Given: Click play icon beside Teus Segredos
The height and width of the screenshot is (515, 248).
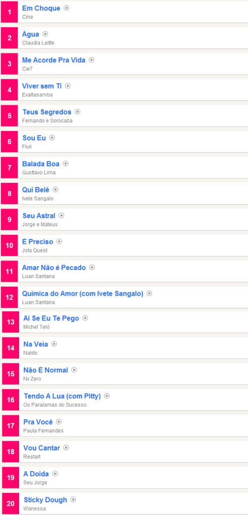Looking at the screenshot, I should pyautogui.click(x=77, y=112).
